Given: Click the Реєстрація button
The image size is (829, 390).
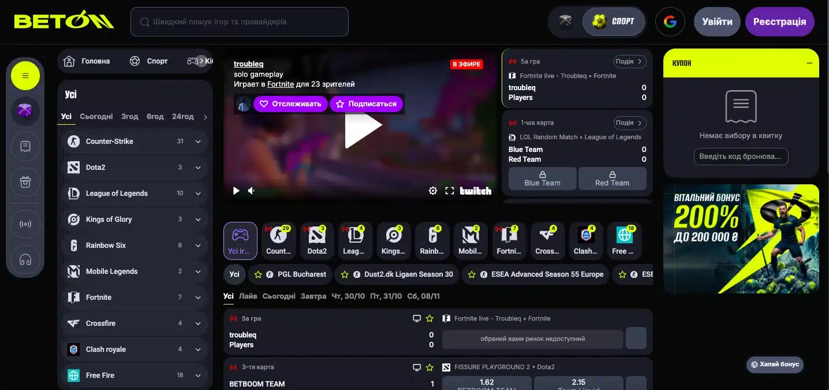Looking at the screenshot, I should (x=779, y=22).
